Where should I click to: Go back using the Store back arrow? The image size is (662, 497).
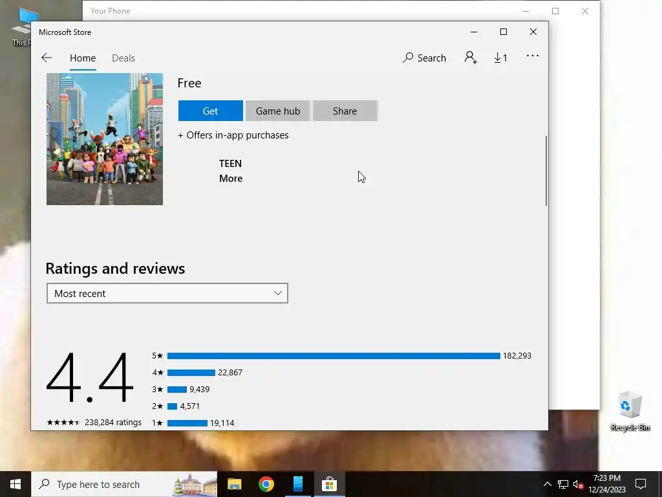click(x=47, y=58)
